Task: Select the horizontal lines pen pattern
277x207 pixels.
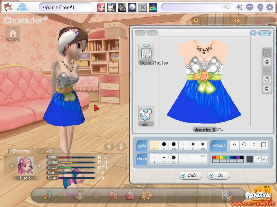Action: (203, 159)
